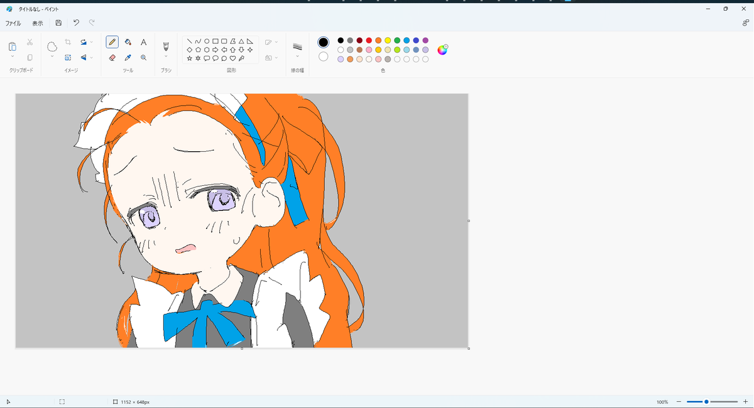The width and height of the screenshot is (754, 408).
Task: Pick the Curve shape
Action: tap(198, 41)
